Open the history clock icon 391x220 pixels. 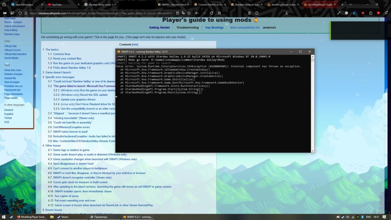(256, 13)
